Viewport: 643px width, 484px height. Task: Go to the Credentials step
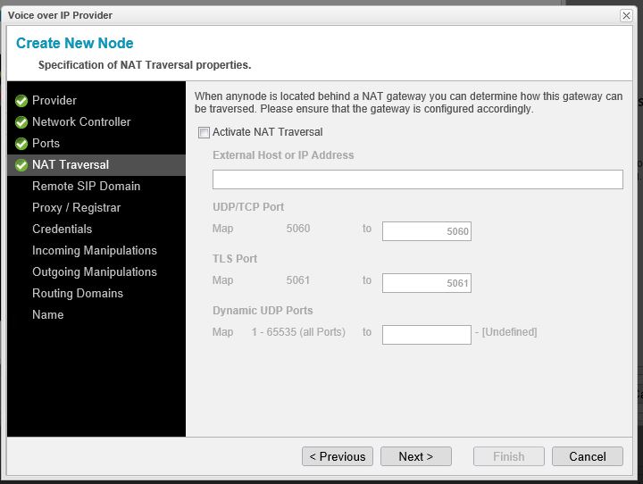click(x=62, y=229)
